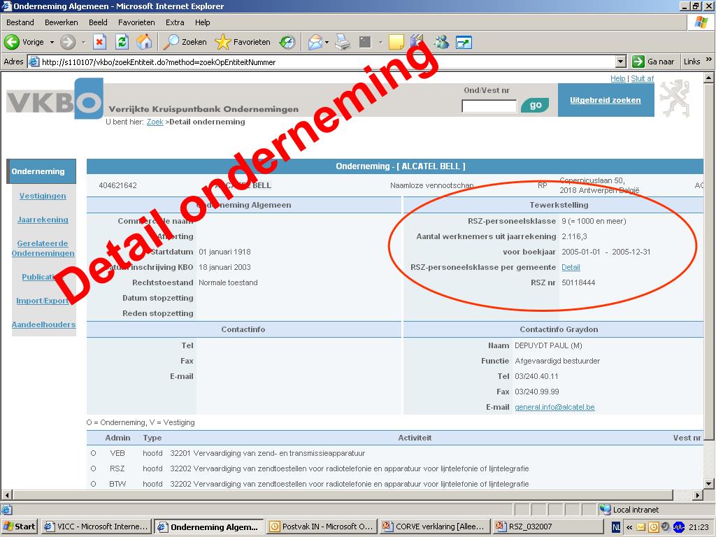
Task: Click the Messenger people icon
Action: 441,42
